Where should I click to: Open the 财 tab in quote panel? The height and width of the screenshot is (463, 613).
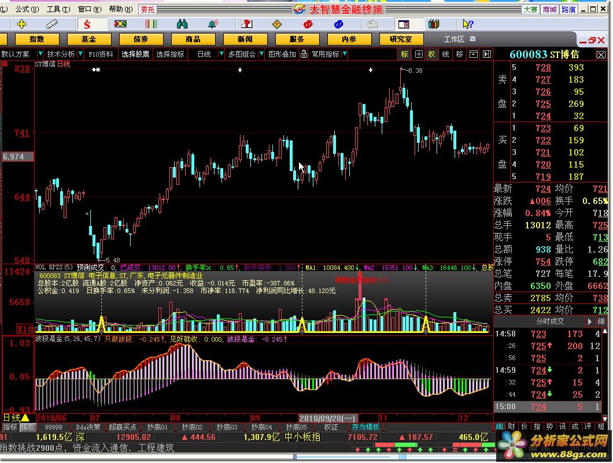pyautogui.click(x=512, y=427)
